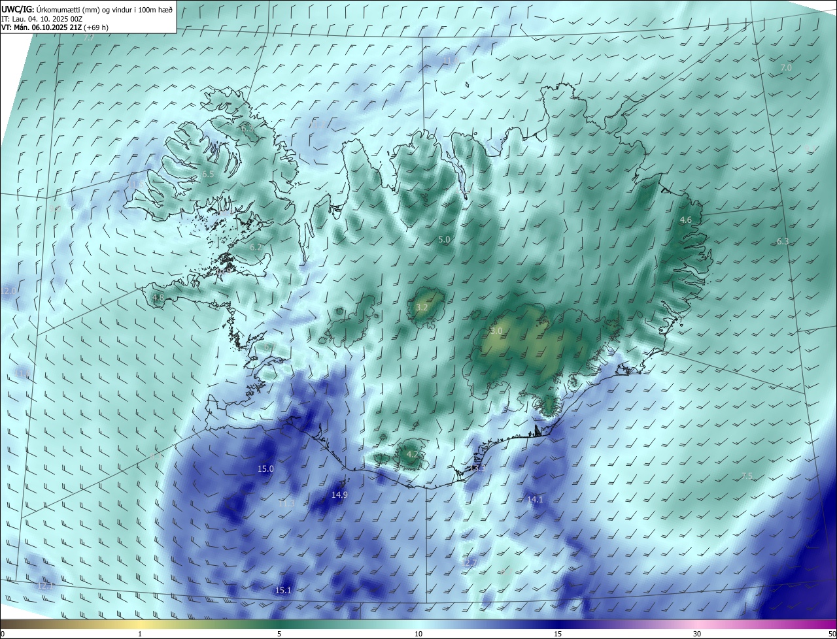Click the 14.9 value label off the southwest coast
837x639 pixels.
(x=339, y=495)
